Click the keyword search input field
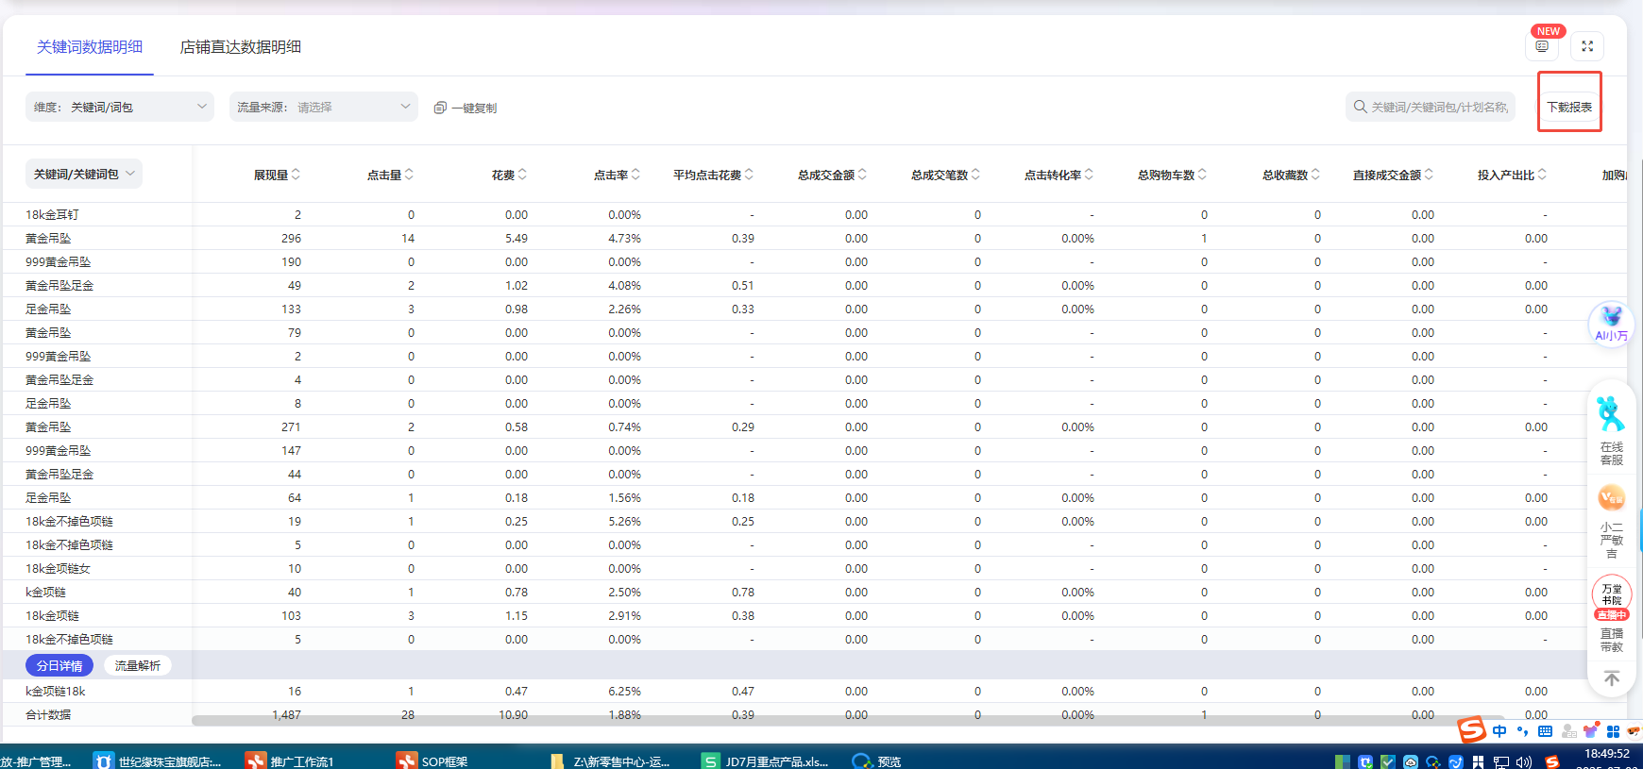 coord(1437,107)
